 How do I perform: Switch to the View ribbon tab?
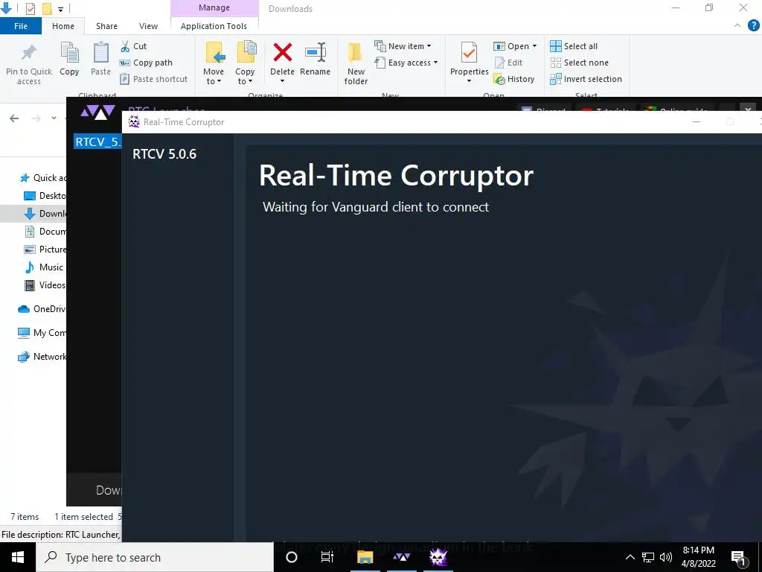(148, 26)
